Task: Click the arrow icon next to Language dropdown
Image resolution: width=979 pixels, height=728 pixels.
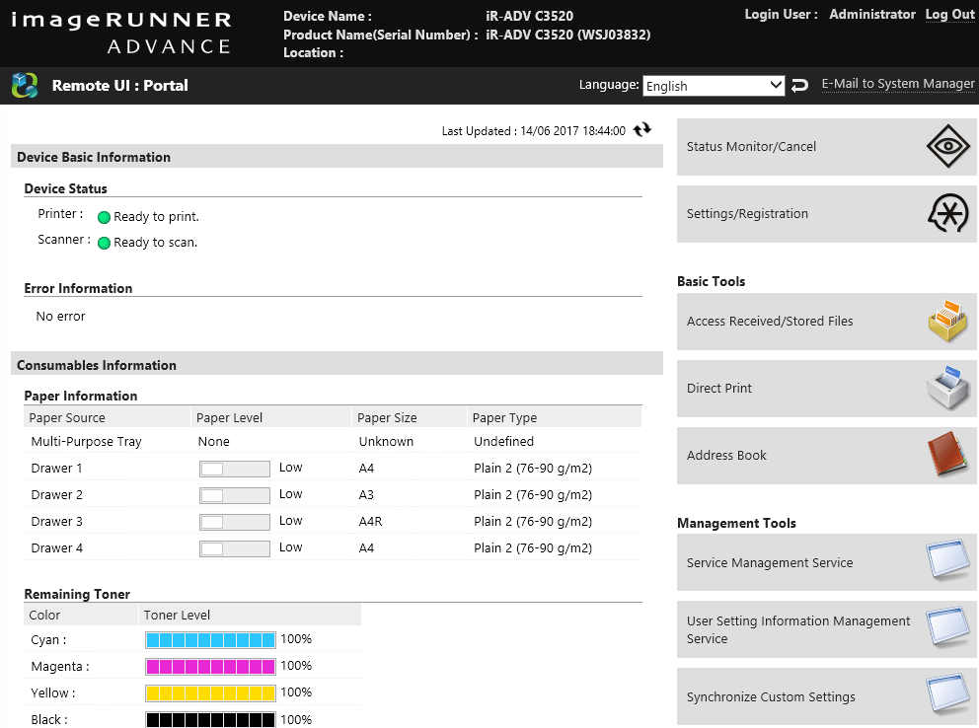Action: (800, 86)
